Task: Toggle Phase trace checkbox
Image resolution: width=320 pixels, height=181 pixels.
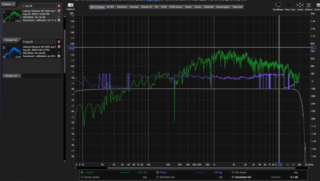Action: click(158, 172)
